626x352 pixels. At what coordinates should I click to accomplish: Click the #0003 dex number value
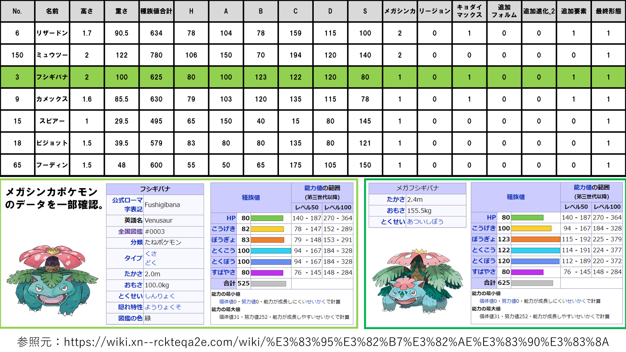(x=155, y=232)
